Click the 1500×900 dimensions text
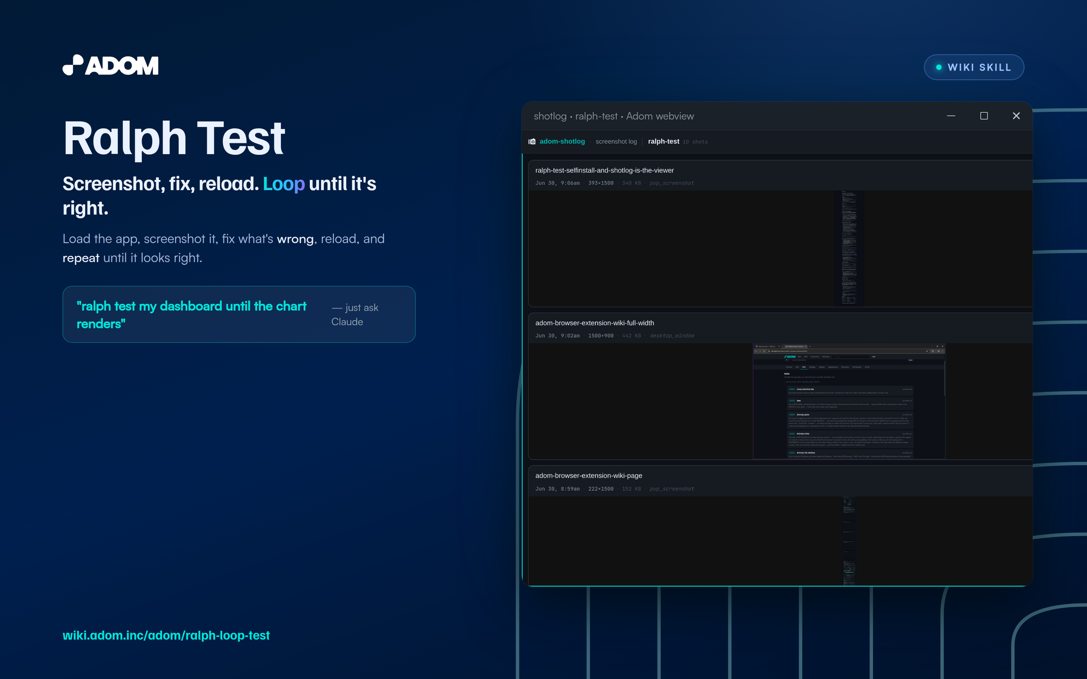This screenshot has width=1087, height=679. [601, 336]
